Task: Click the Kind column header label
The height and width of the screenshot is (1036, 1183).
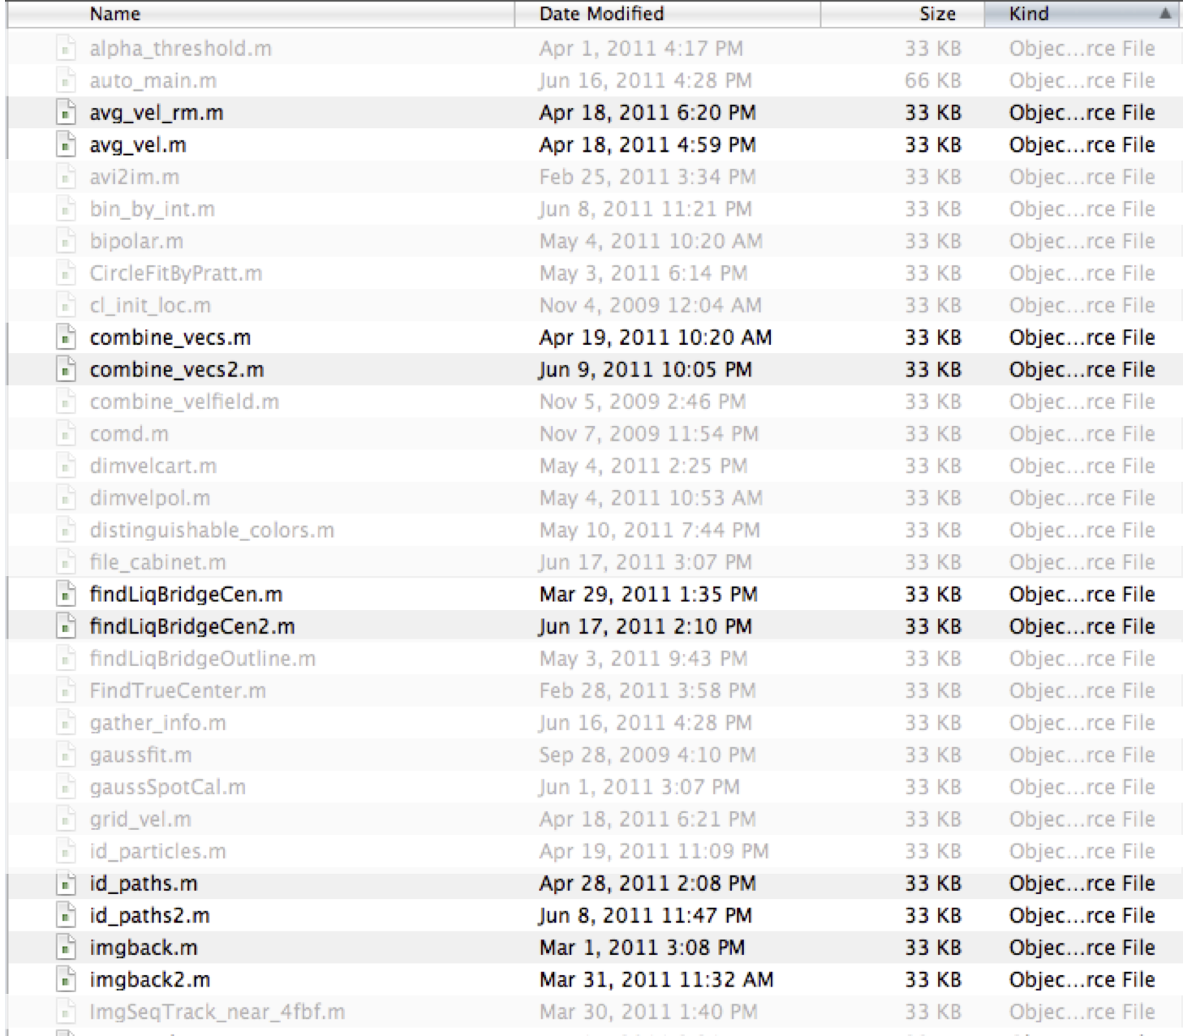Action: [x=1029, y=14]
